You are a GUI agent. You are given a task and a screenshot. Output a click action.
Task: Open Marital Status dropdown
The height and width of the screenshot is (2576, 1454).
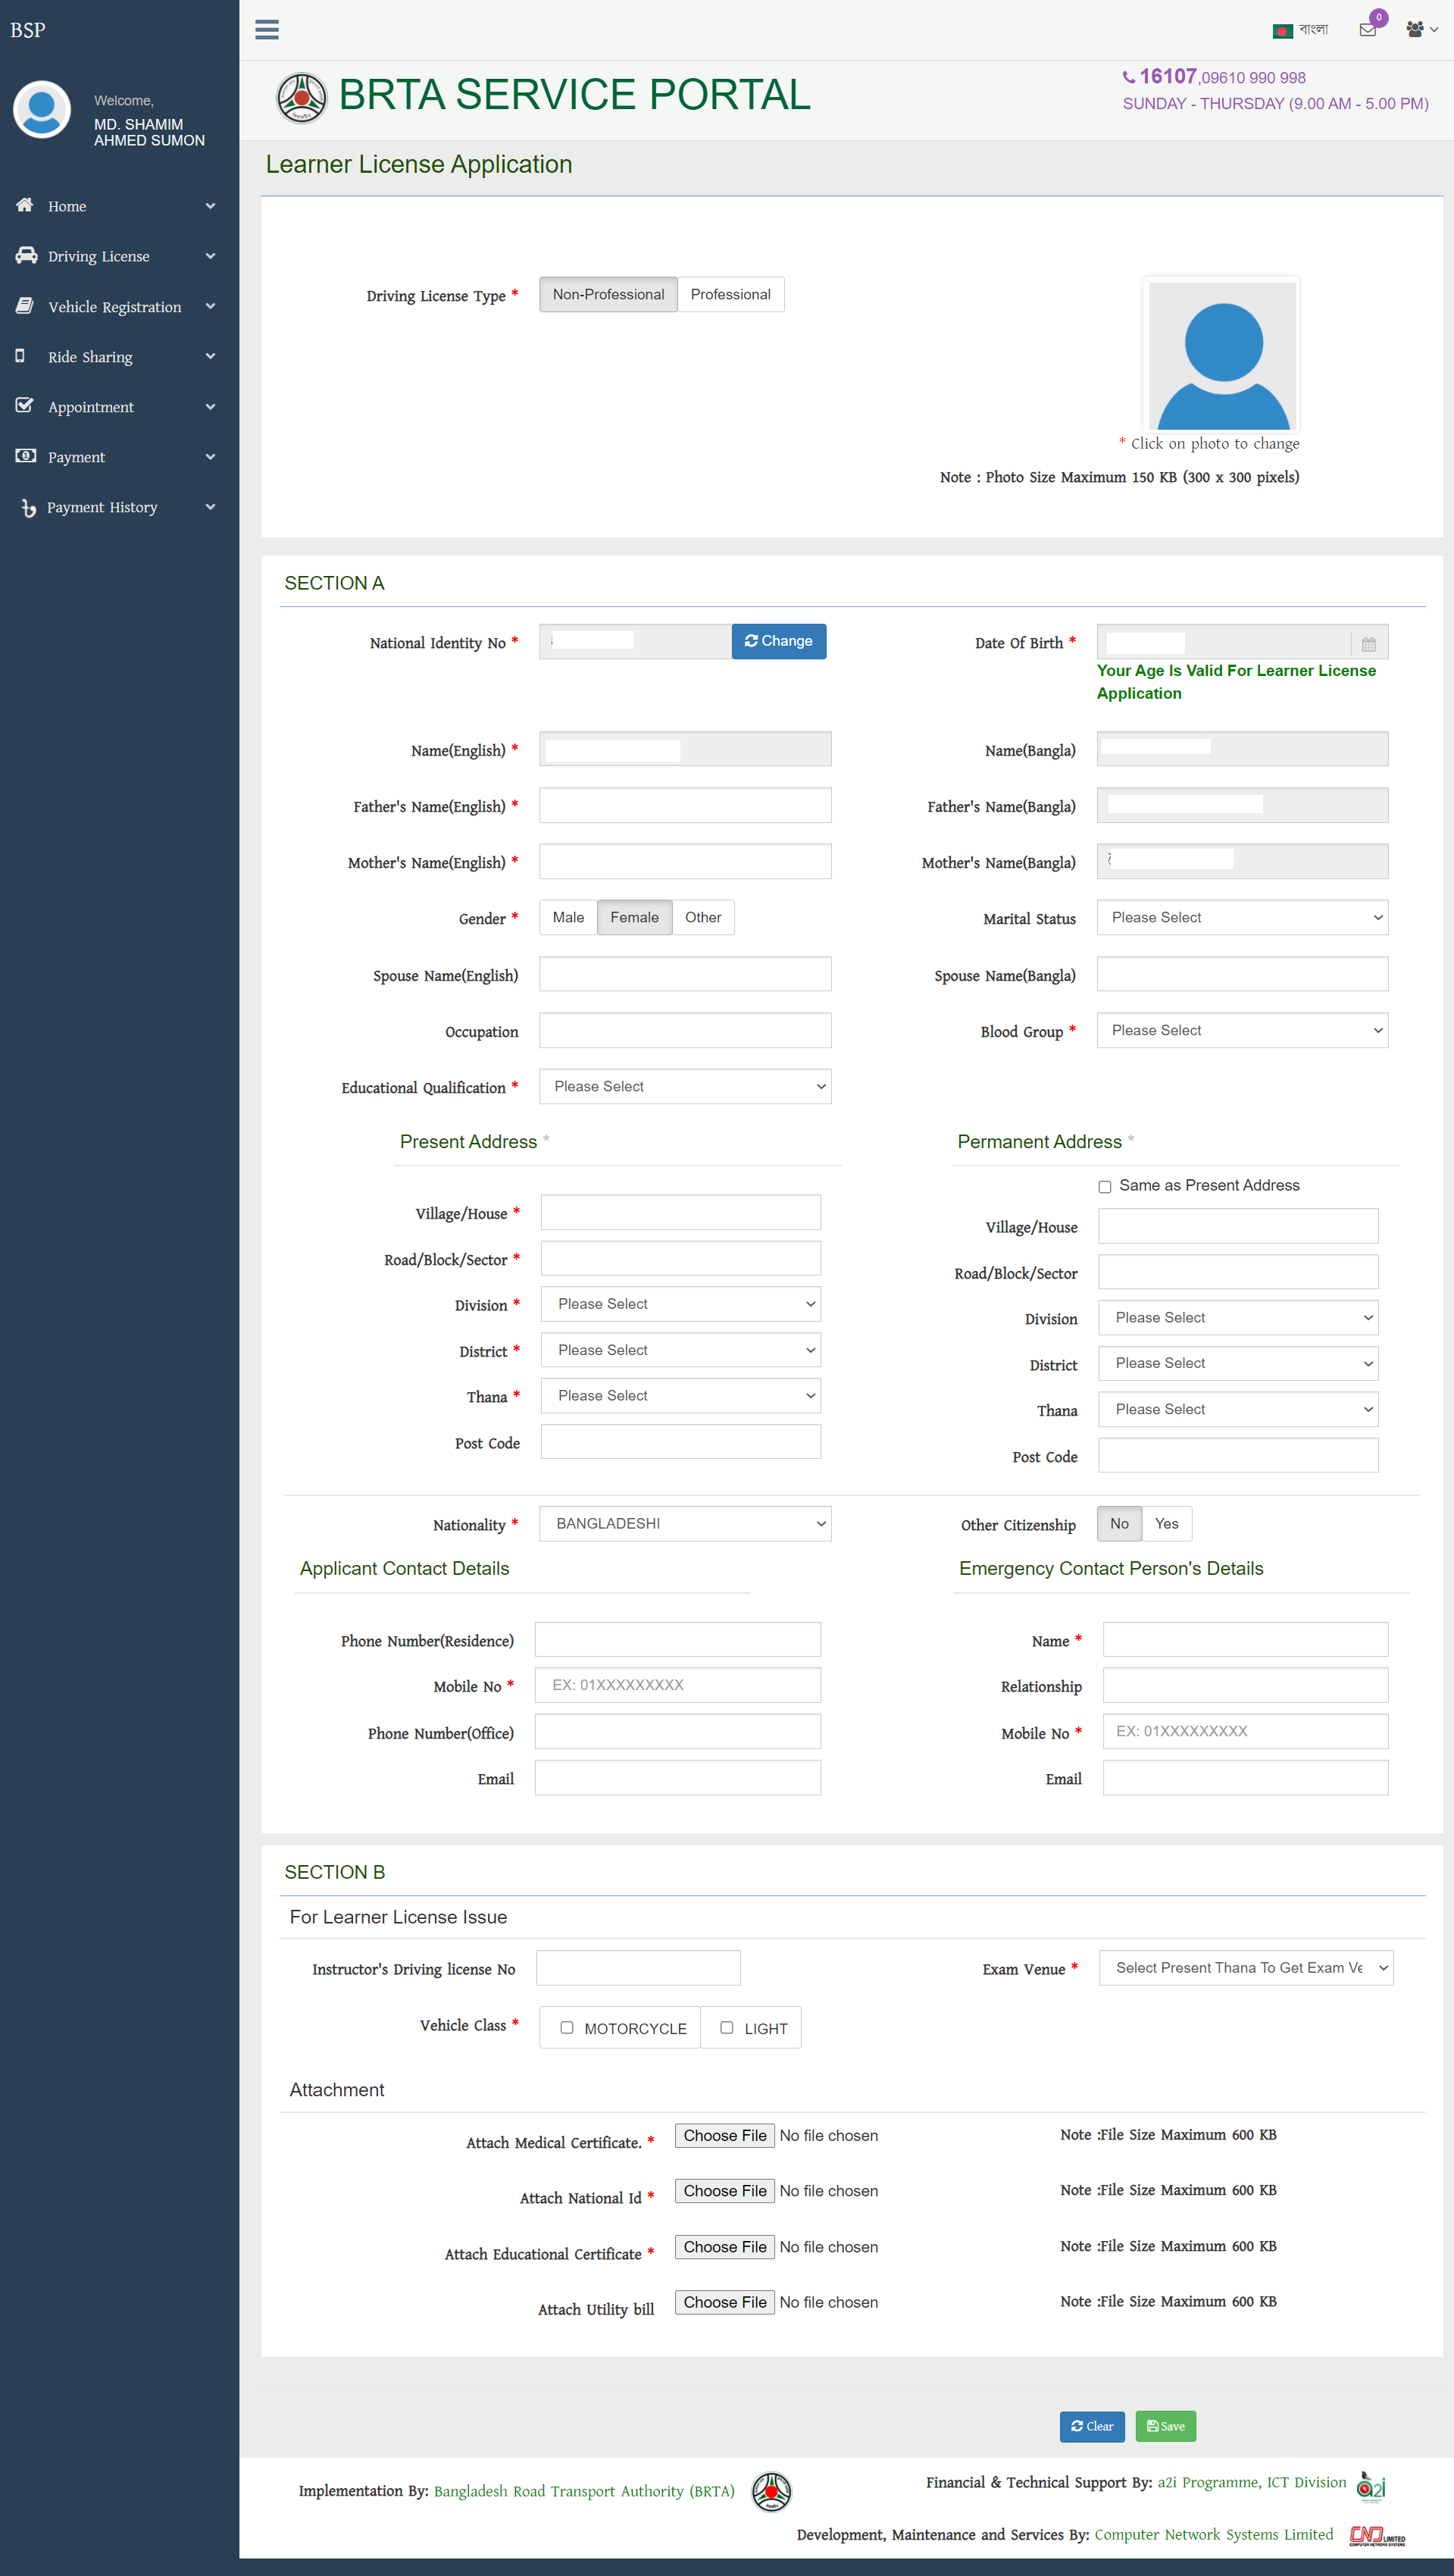click(x=1242, y=917)
